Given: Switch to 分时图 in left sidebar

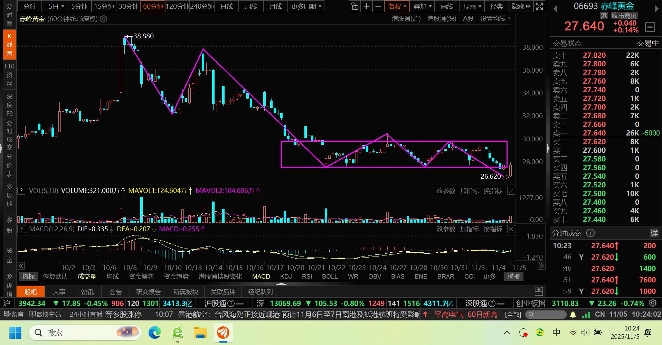Looking at the screenshot, I should click(x=9, y=15).
